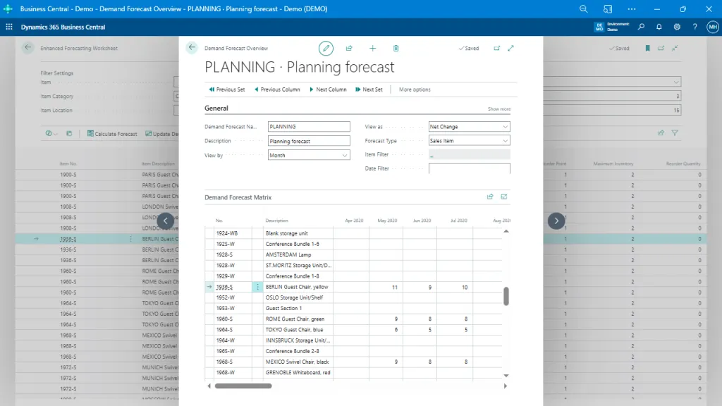Click Show more in General section

tap(498, 108)
